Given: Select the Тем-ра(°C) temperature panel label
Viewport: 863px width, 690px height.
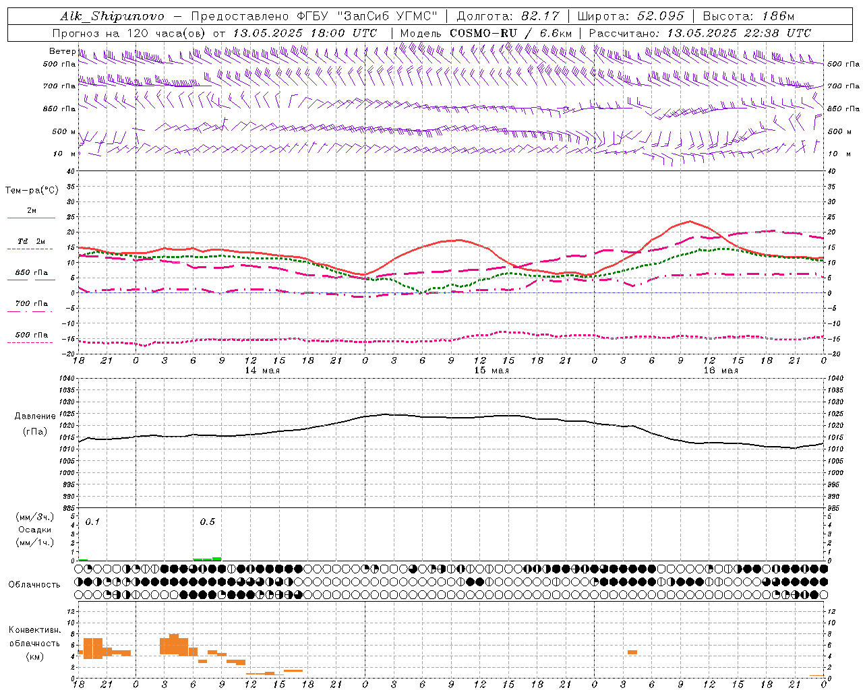Looking at the screenshot, I should click(x=32, y=191).
